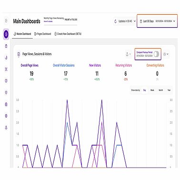
Task: Expand the export options chevron
Action: pos(130,54)
